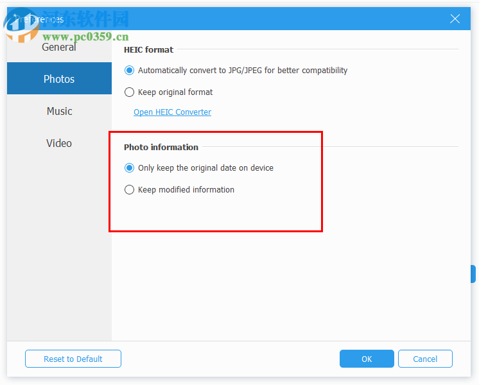Screen dimensions: 479x385
Task: Select the Photos tab in sidebar
Action: pyautogui.click(x=59, y=79)
